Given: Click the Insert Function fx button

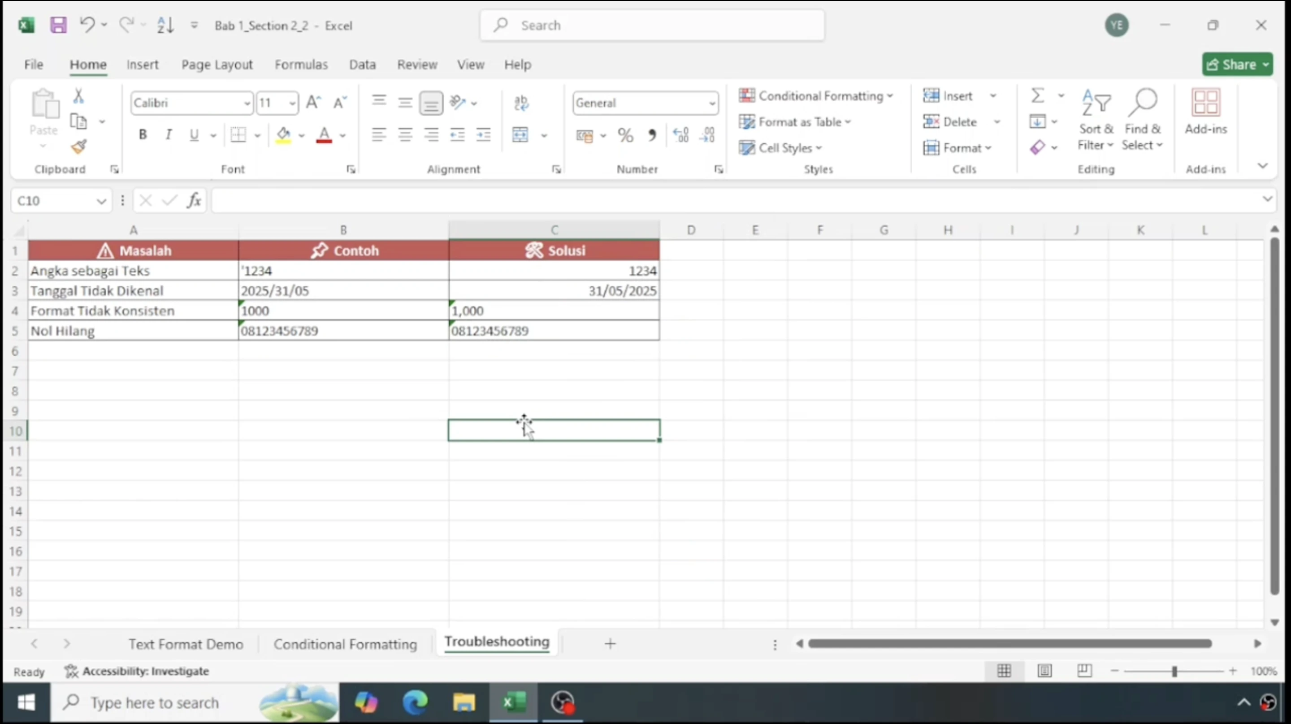Looking at the screenshot, I should (195, 200).
